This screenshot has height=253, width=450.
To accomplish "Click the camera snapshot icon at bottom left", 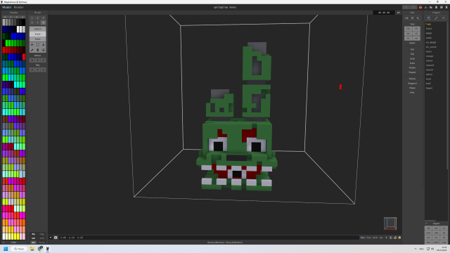I will tap(56, 238).
